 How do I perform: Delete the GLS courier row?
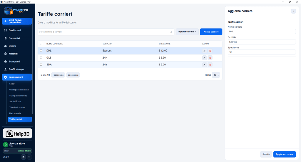click(x=210, y=58)
